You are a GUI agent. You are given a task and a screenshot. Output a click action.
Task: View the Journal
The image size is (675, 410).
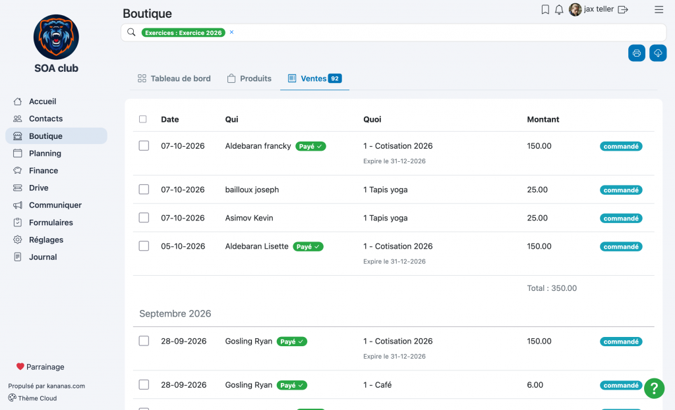point(43,257)
